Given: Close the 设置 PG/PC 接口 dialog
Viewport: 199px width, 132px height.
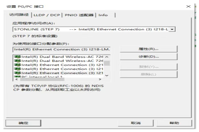Looking at the screenshot, I should [188, 6].
